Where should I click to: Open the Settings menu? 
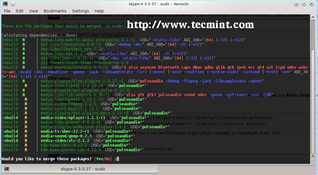point(81,11)
